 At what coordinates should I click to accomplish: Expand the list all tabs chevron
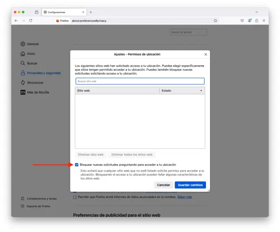click(256, 12)
